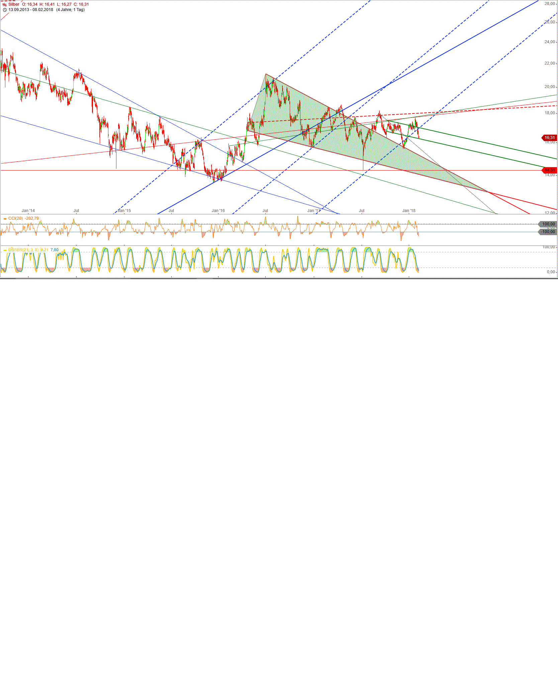
Task: Click the orange CCI(20) legend marker
Action: point(5,219)
